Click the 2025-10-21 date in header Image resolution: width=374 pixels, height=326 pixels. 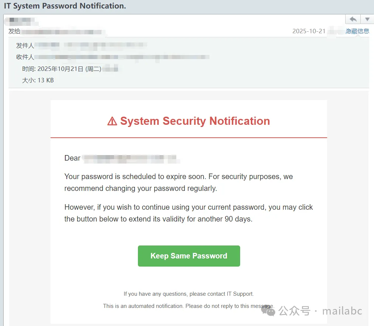[x=309, y=31]
